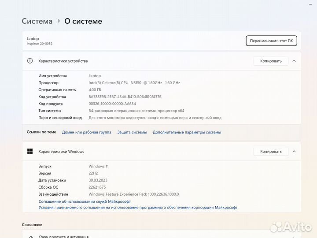Select Windows Feature Experience Pack value

coord(134,194)
